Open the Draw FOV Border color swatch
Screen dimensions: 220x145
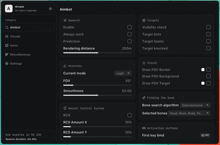(x=203, y=70)
